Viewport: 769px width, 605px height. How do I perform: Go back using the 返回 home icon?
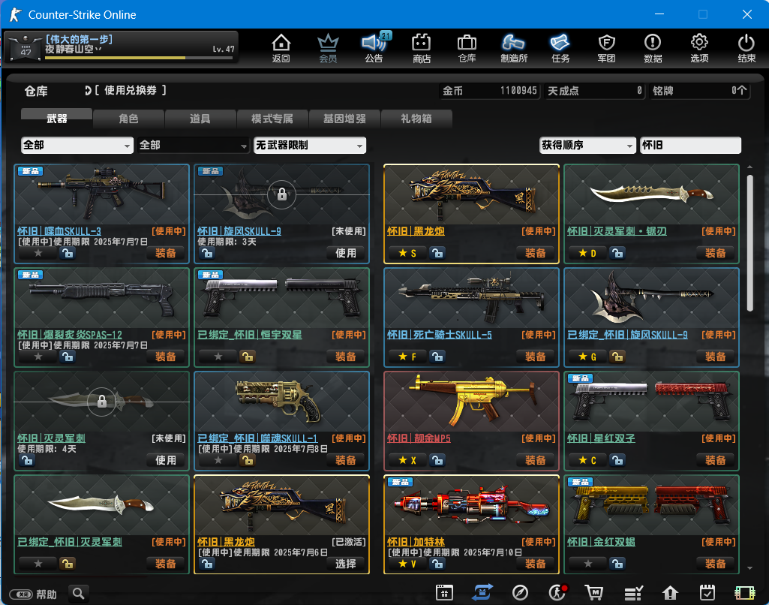tap(281, 48)
